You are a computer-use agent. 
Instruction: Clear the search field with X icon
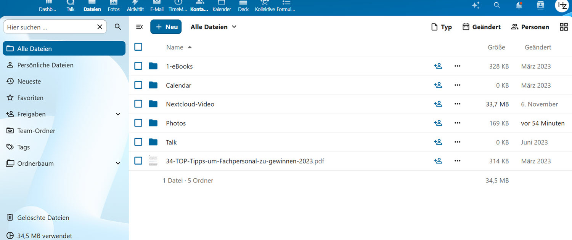(x=100, y=27)
